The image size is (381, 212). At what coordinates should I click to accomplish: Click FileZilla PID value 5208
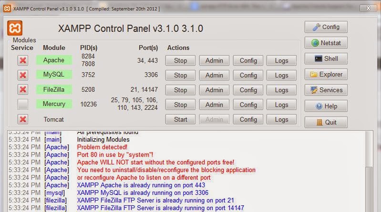[88, 90]
